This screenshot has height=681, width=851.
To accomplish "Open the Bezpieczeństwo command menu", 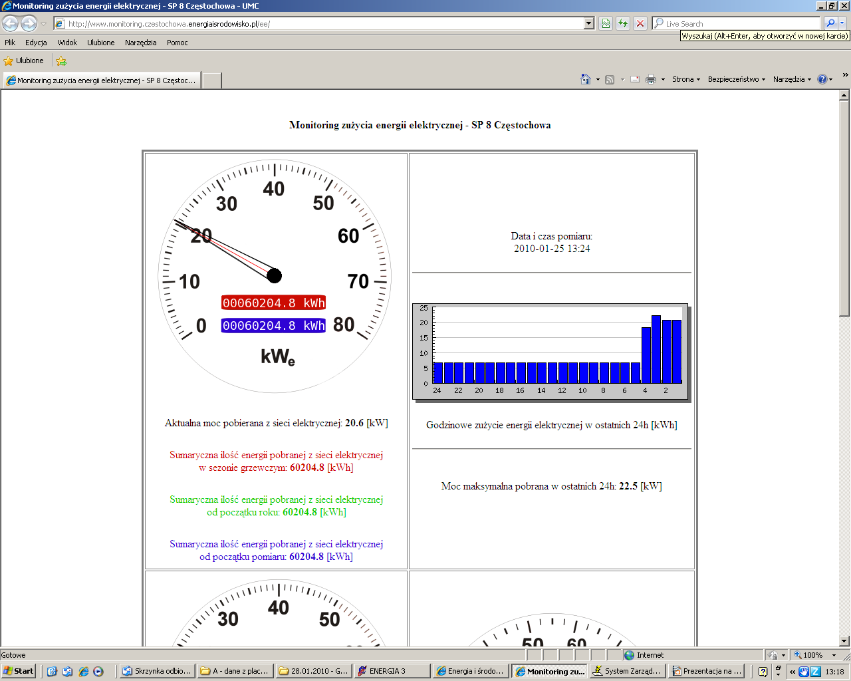I will pyautogui.click(x=737, y=79).
